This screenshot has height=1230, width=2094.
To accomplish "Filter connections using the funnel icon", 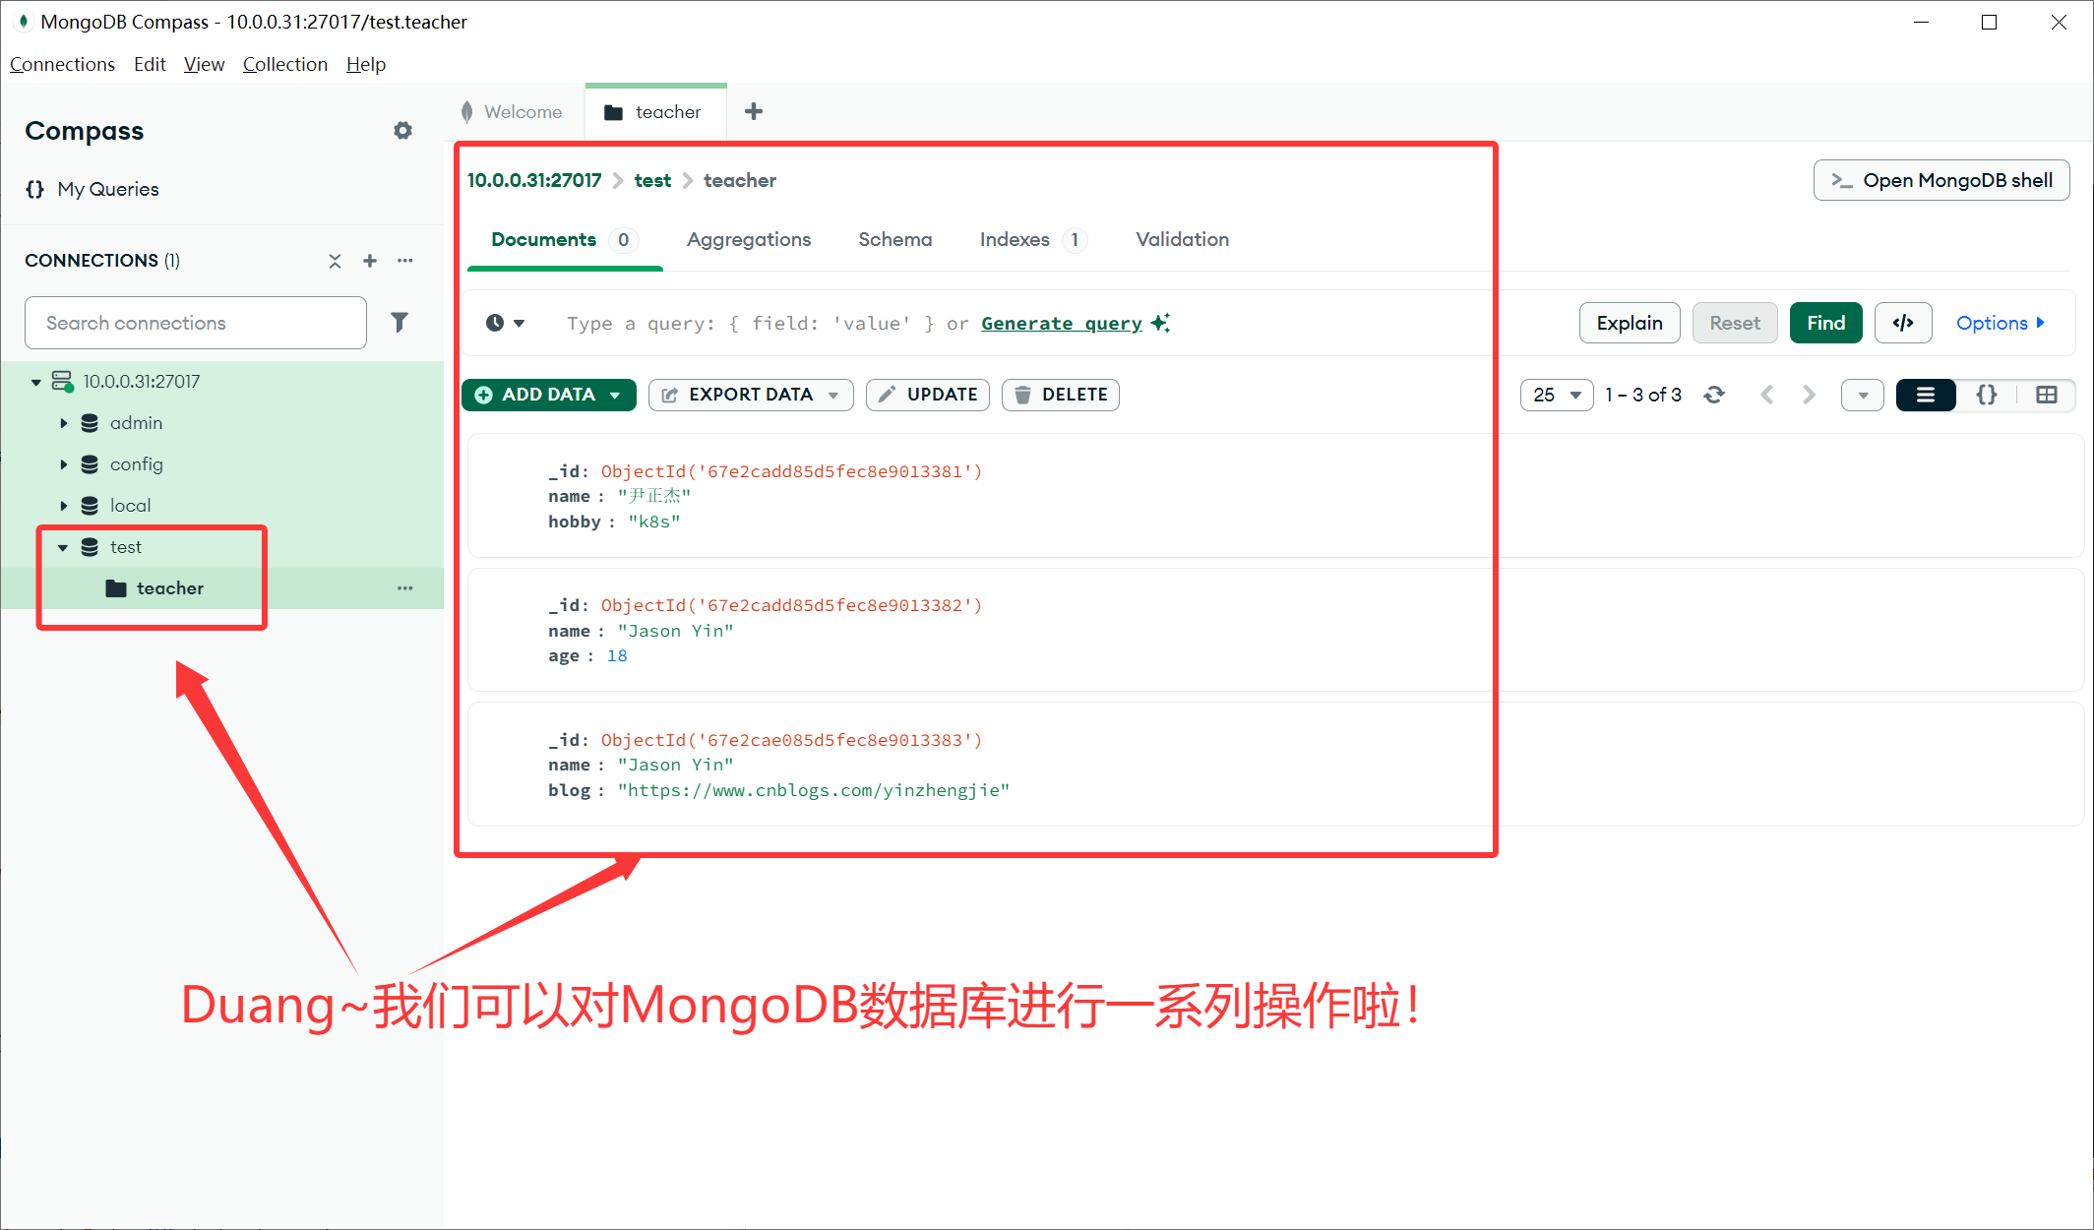I will pos(400,322).
